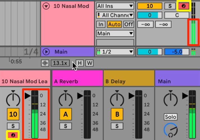Click the Main track volume field 0
This screenshot has width=200, height=140.
pos(150,52)
